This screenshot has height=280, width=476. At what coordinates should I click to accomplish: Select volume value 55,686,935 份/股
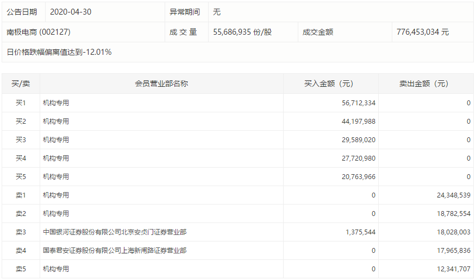pyautogui.click(x=242, y=32)
